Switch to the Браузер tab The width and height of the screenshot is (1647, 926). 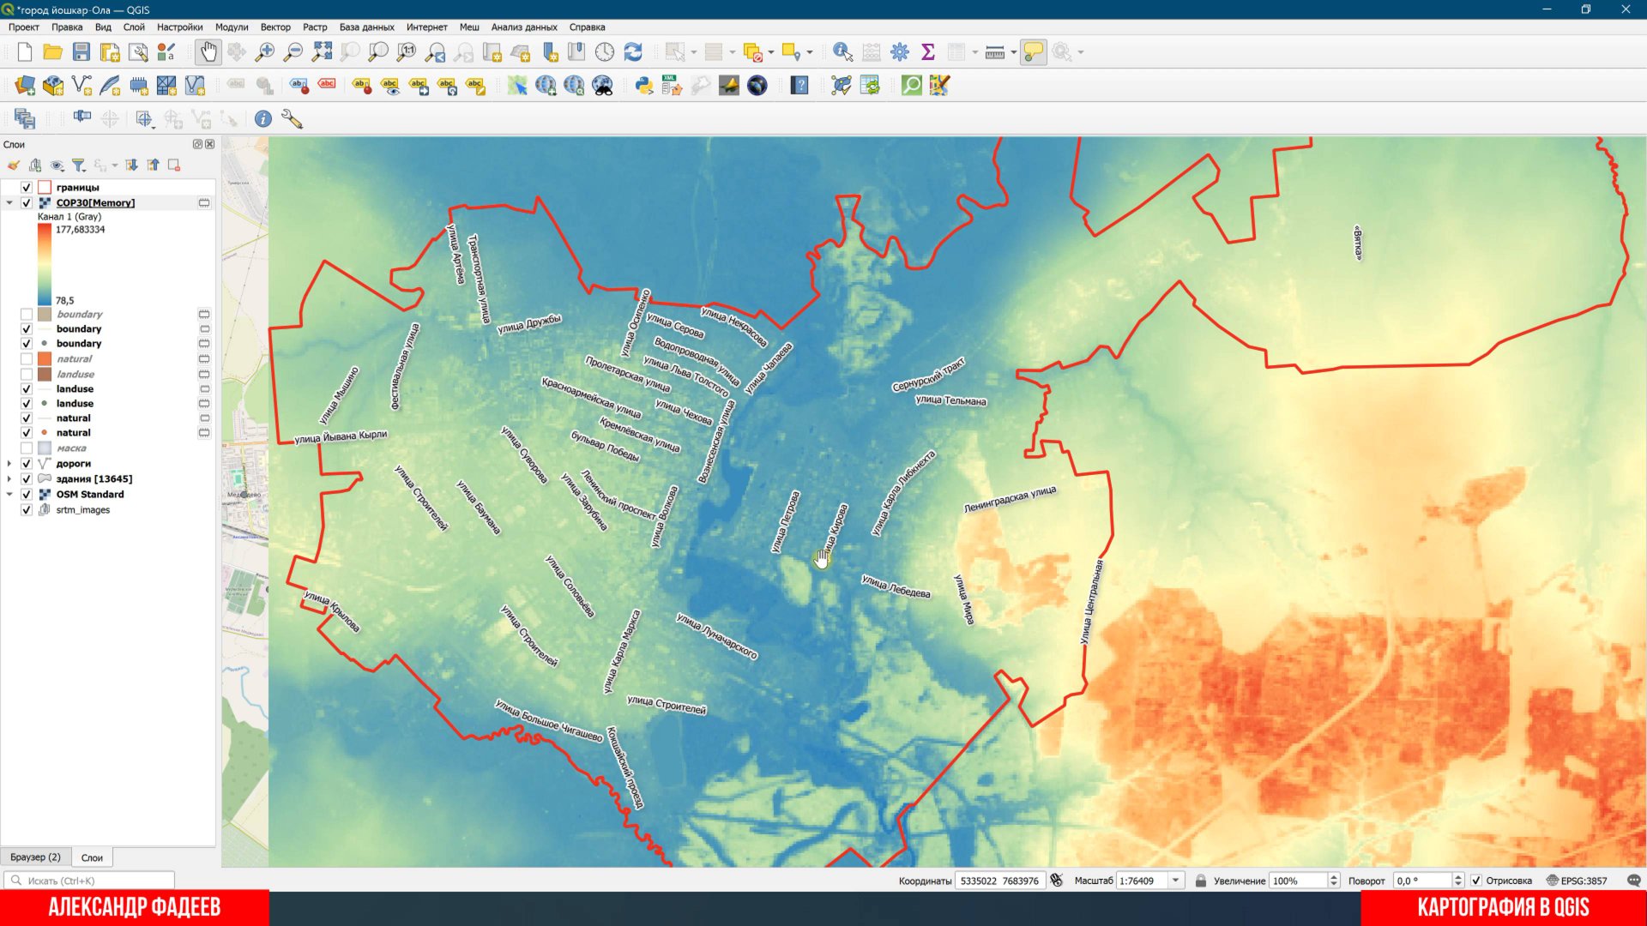click(36, 857)
